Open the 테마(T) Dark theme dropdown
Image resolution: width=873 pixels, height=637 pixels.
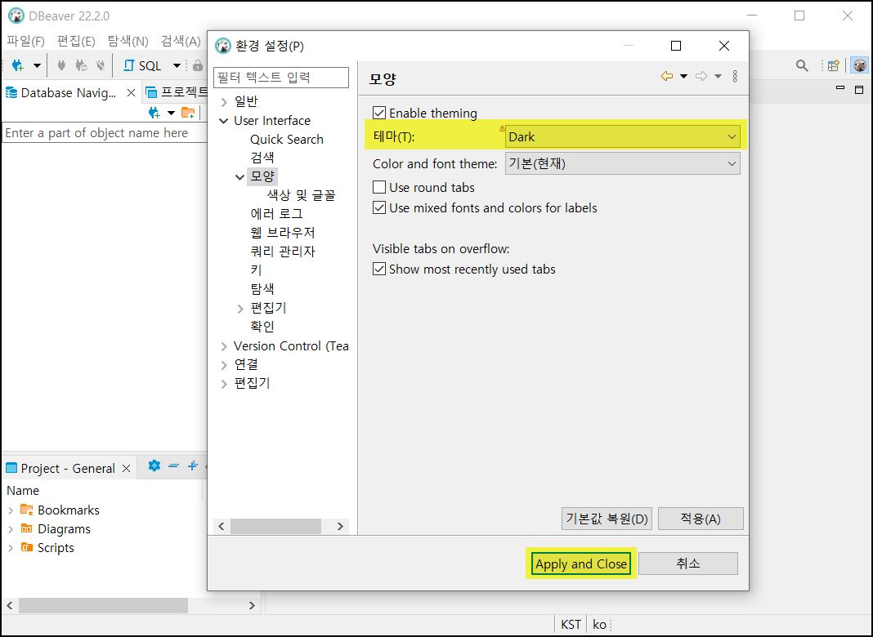(x=622, y=137)
